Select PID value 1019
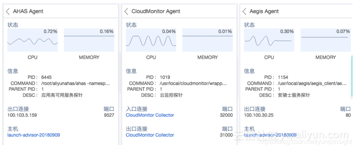Viewport: 356px width, 149px height. pos(165,77)
